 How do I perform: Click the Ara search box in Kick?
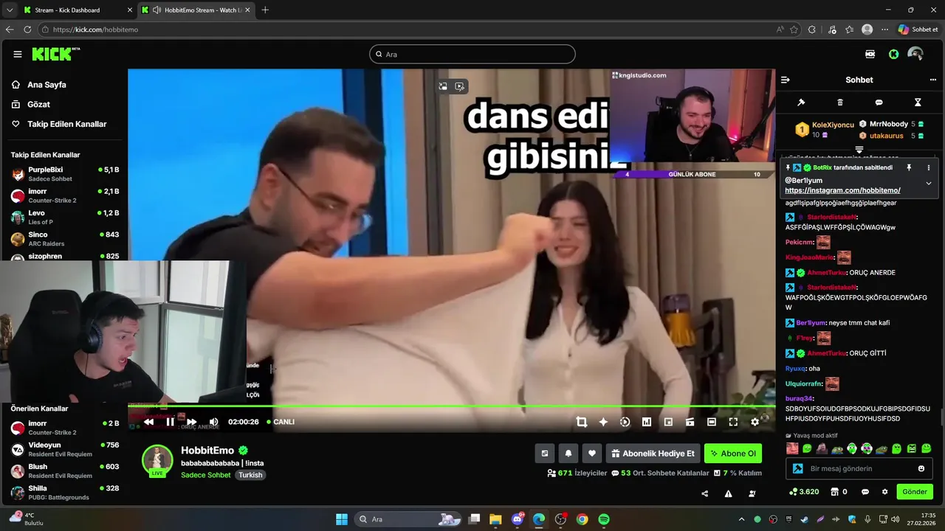[x=472, y=54]
